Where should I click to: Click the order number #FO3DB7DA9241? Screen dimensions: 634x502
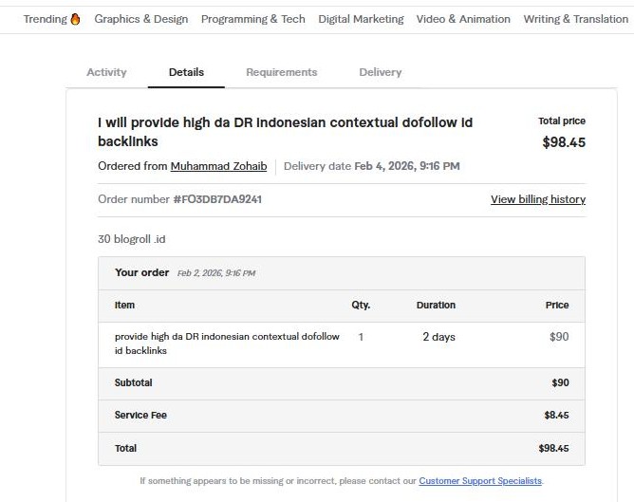[217, 199]
